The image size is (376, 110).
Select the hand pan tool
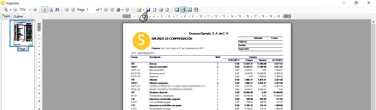45,10
